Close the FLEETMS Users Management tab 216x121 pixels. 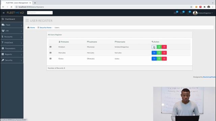click(30, 3)
